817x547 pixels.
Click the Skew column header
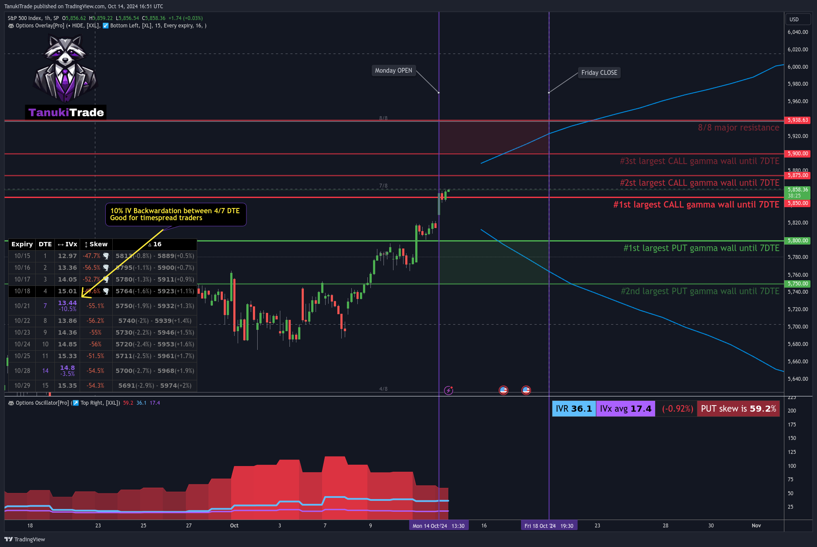pyautogui.click(x=96, y=244)
